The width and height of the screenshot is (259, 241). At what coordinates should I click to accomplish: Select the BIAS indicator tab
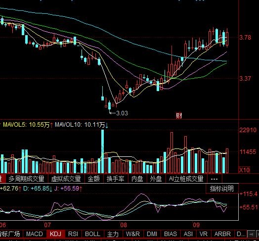(x=171, y=234)
